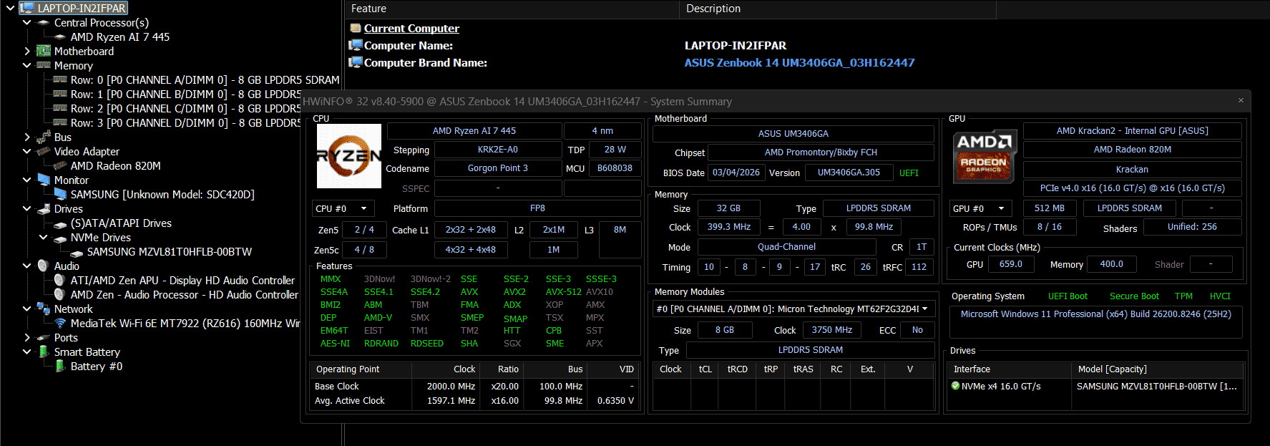This screenshot has width=1270, height=446.
Task: Click the 'NVMe x4 16.0 GT/s' interface entry
Action: pyautogui.click(x=1001, y=387)
